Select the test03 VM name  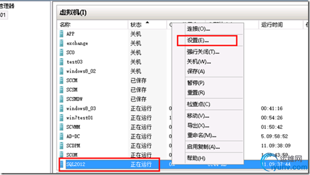75,62
